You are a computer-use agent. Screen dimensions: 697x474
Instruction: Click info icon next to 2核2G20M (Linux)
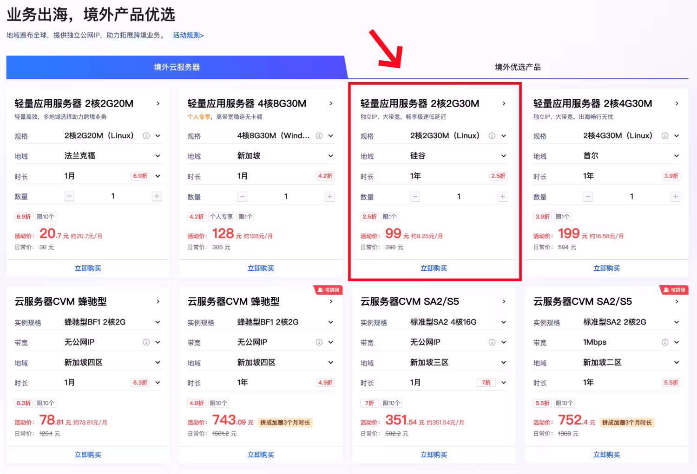click(x=146, y=136)
